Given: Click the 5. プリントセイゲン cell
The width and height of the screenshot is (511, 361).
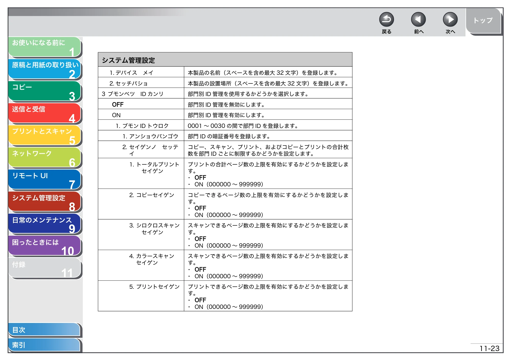Looking at the screenshot, I should (141, 296).
